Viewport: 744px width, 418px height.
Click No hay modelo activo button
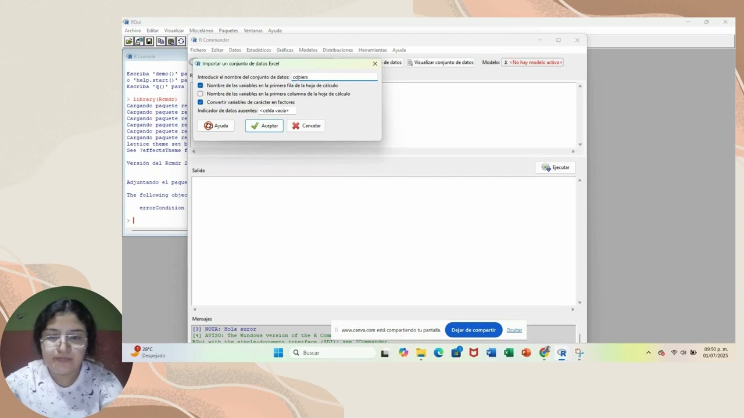click(x=533, y=62)
